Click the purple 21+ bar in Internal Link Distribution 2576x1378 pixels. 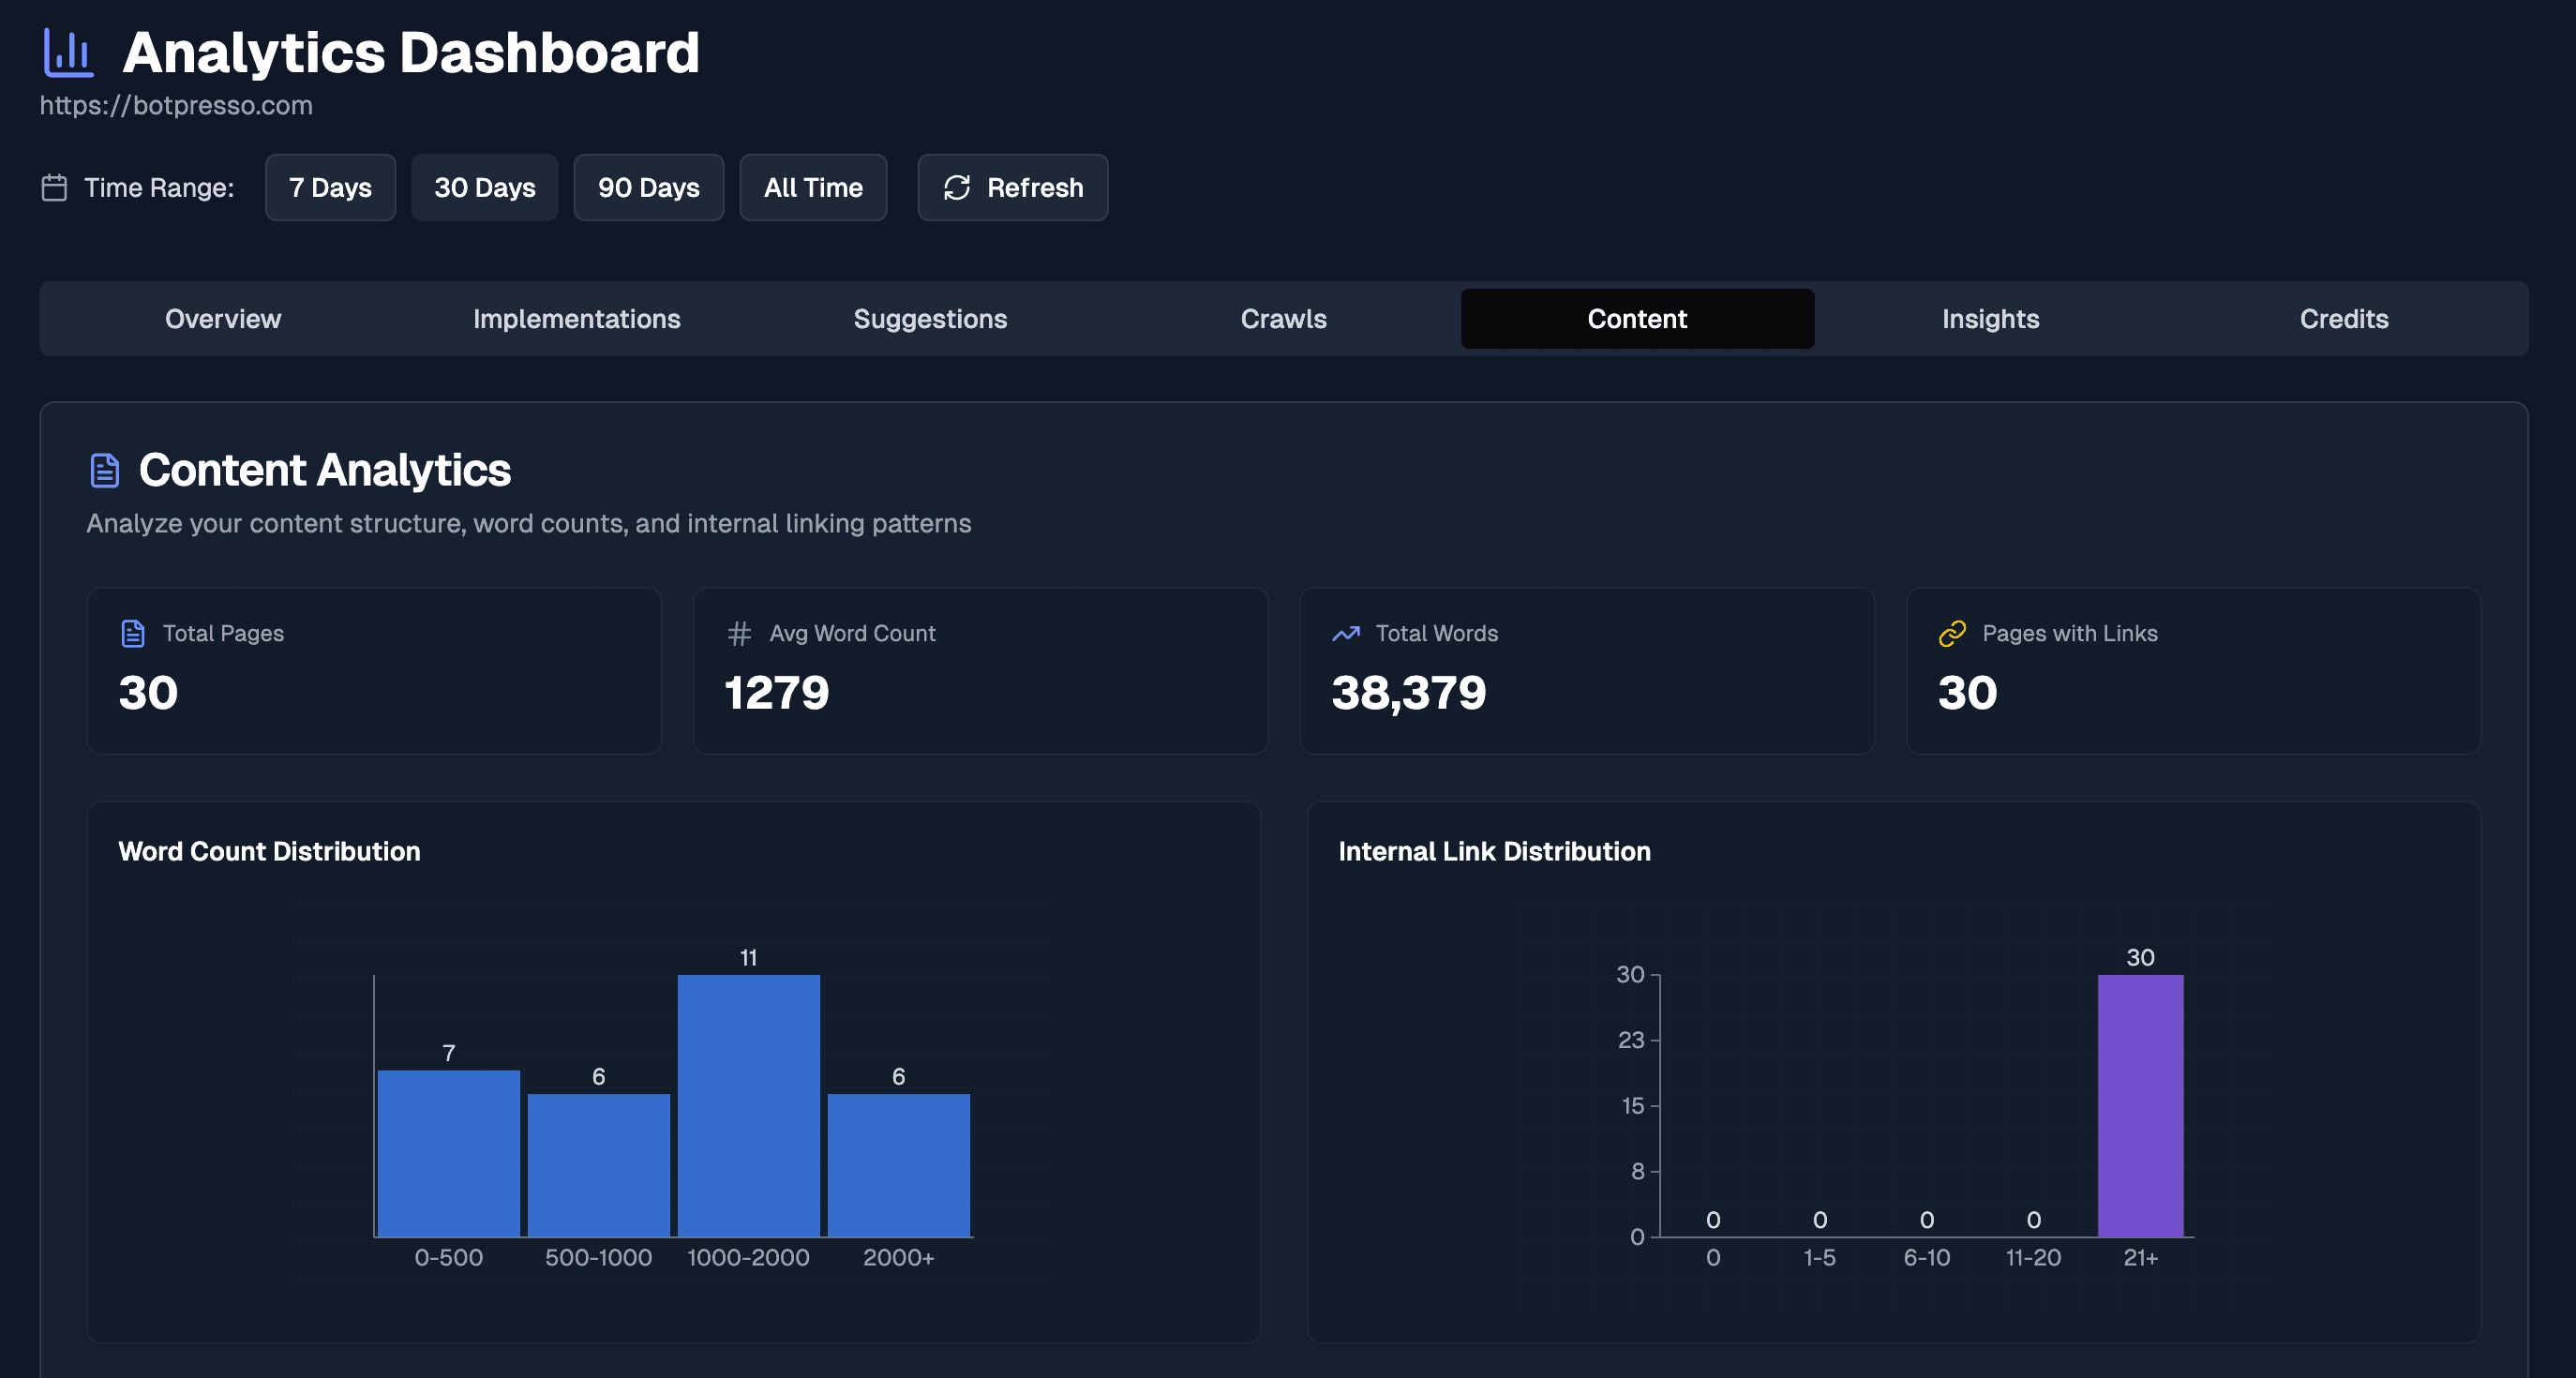[x=2140, y=1105]
